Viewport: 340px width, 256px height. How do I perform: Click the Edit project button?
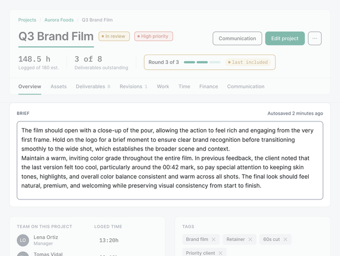tap(285, 38)
